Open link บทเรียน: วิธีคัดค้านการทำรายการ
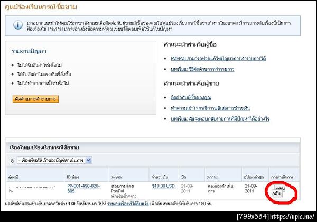Image resolution: width=317 pixels, height=222 pixels. (202, 69)
